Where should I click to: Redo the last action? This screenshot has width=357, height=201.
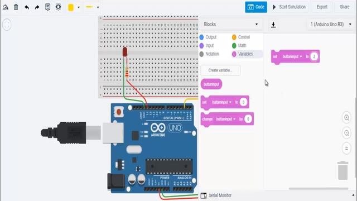(37, 7)
